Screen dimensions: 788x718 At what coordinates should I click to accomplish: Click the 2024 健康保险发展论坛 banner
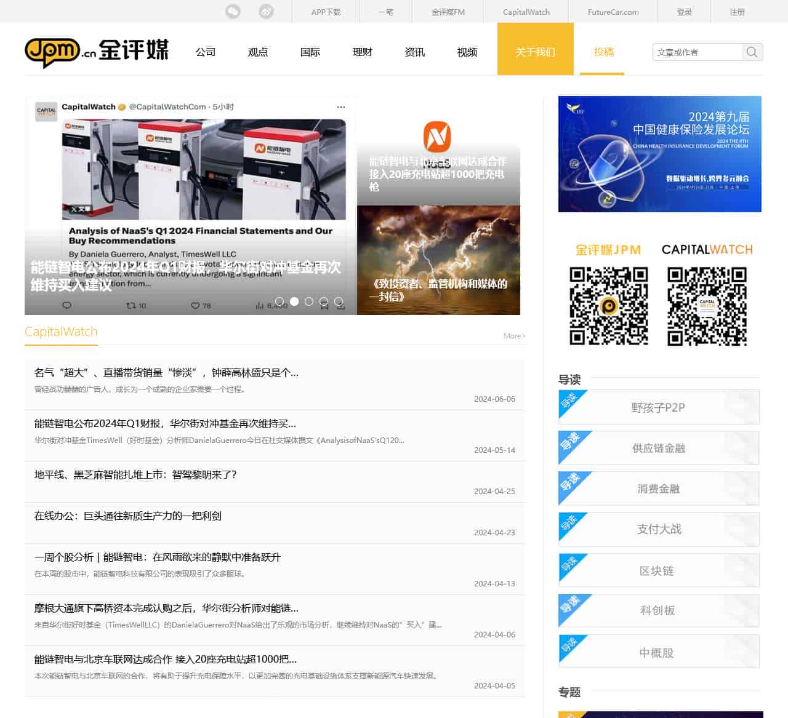point(659,154)
